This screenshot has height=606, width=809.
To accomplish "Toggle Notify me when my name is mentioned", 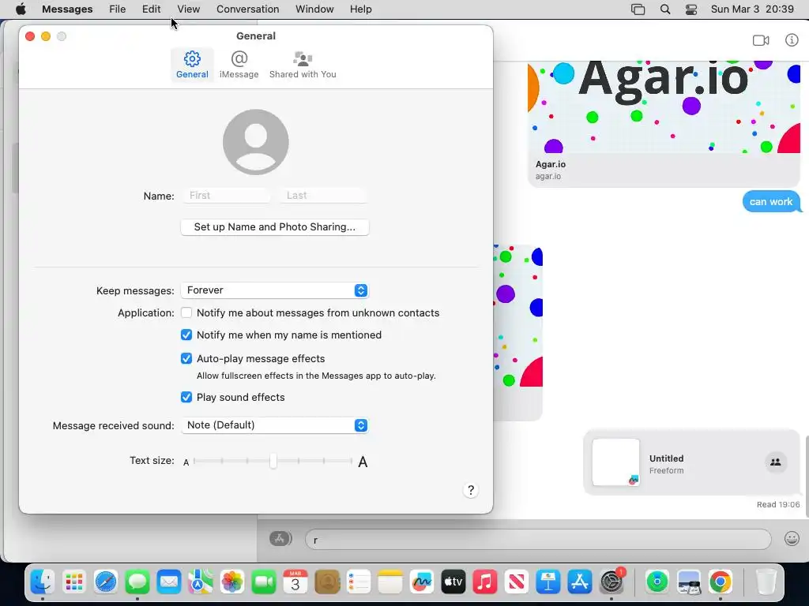I will (186, 335).
